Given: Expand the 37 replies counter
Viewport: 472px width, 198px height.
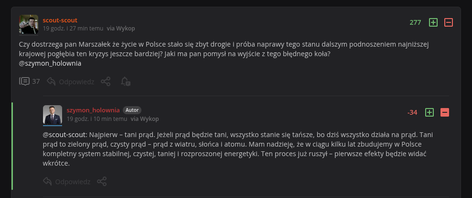Looking at the screenshot, I should [30, 81].
